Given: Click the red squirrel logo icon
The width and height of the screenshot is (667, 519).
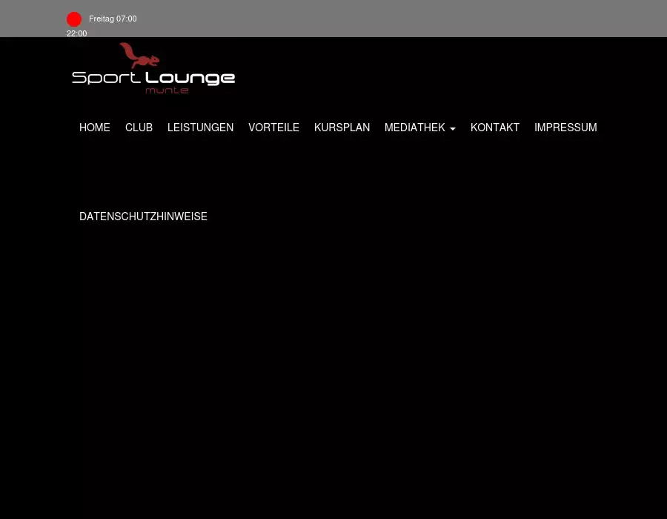Looking at the screenshot, I should (138, 56).
